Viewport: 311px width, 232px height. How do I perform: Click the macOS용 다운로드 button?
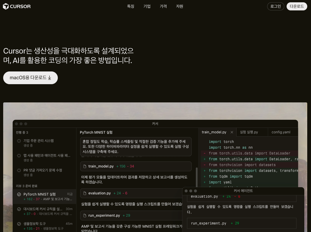[30, 78]
